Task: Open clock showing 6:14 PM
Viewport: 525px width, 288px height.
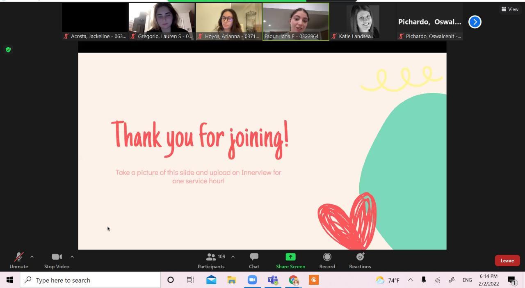Action: pos(488,280)
